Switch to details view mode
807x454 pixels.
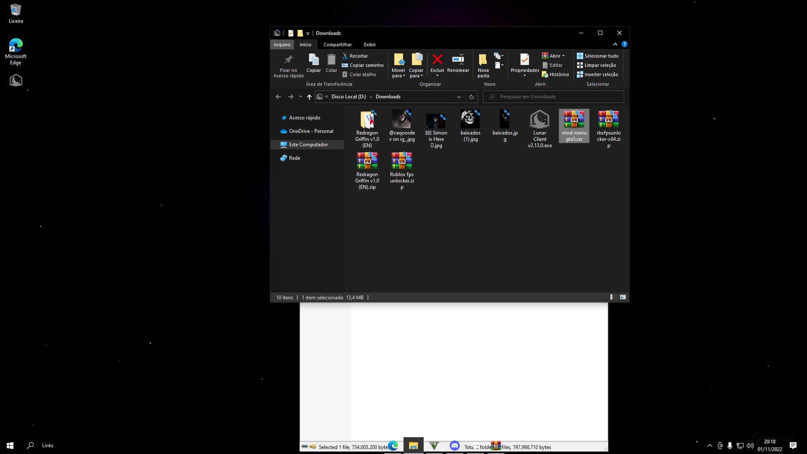[x=613, y=297]
